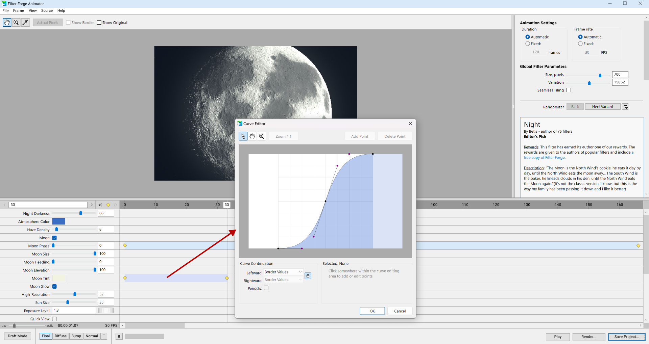The image size is (649, 344).
Task: Open the Atmosphere Color swatch
Action: [x=58, y=221]
